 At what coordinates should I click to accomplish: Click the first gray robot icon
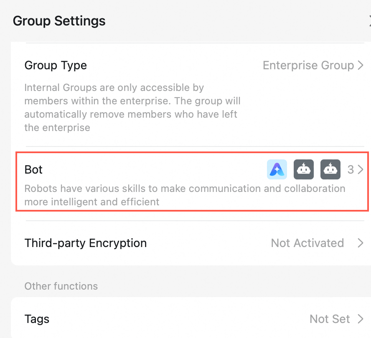303,169
